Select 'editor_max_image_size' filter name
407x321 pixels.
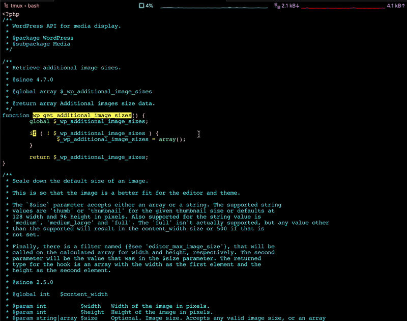[x=184, y=247]
